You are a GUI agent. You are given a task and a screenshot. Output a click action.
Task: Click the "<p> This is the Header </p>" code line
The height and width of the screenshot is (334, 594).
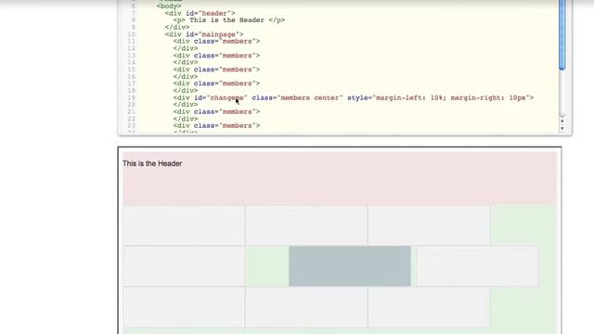[x=229, y=20]
